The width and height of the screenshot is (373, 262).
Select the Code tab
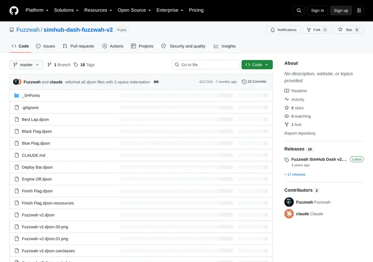tap(20, 46)
